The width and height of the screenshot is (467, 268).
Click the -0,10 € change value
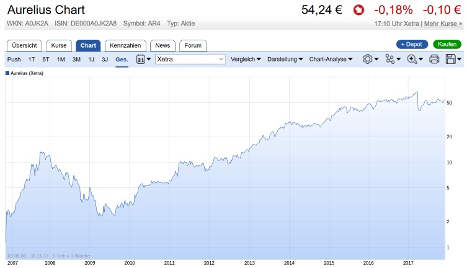442,10
